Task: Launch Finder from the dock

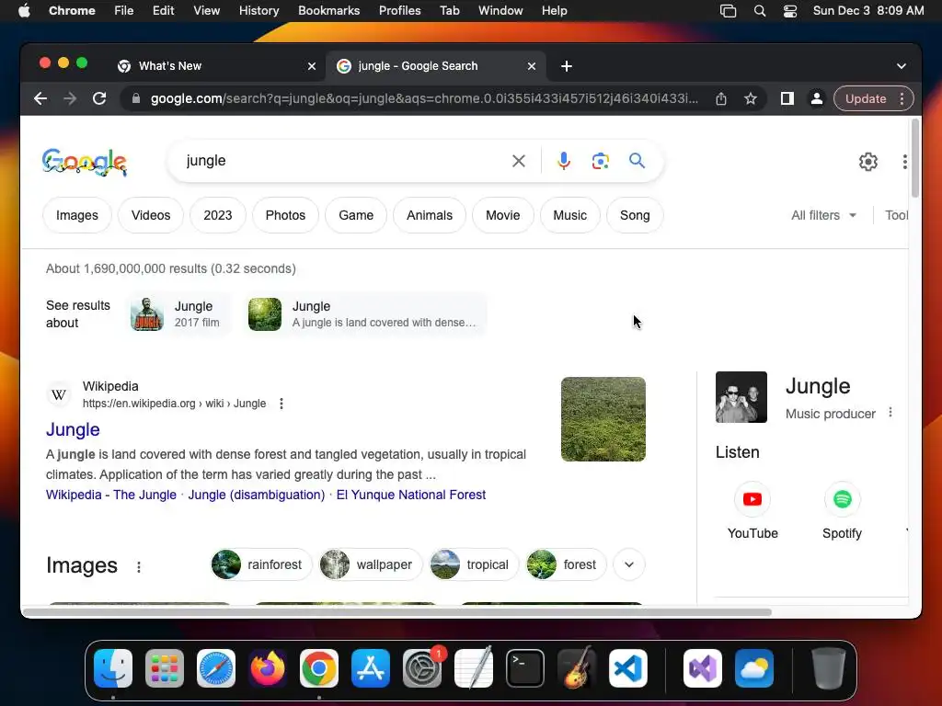Action: point(113,668)
